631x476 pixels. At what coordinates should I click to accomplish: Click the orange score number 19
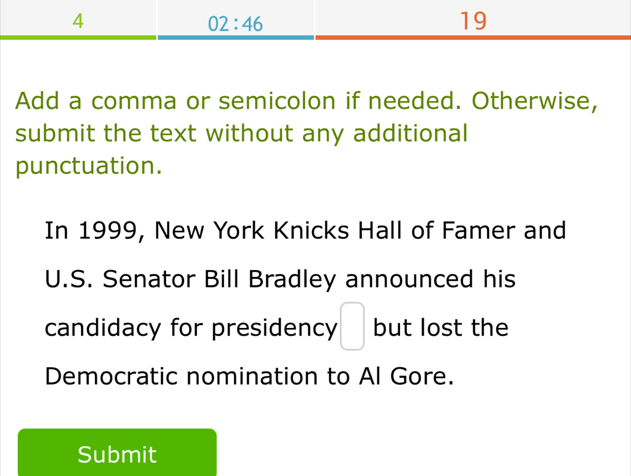tap(472, 21)
